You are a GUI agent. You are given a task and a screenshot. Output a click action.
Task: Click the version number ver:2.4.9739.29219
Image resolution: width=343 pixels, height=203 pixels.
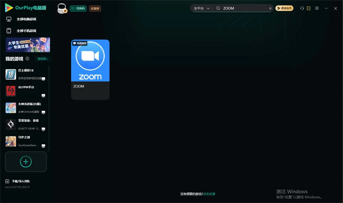tap(17, 187)
